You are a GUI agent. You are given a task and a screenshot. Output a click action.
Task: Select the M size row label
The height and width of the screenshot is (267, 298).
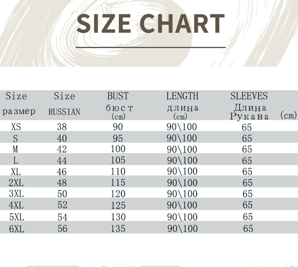15,149
